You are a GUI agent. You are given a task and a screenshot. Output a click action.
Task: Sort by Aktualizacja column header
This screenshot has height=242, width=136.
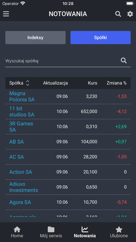point(56,83)
